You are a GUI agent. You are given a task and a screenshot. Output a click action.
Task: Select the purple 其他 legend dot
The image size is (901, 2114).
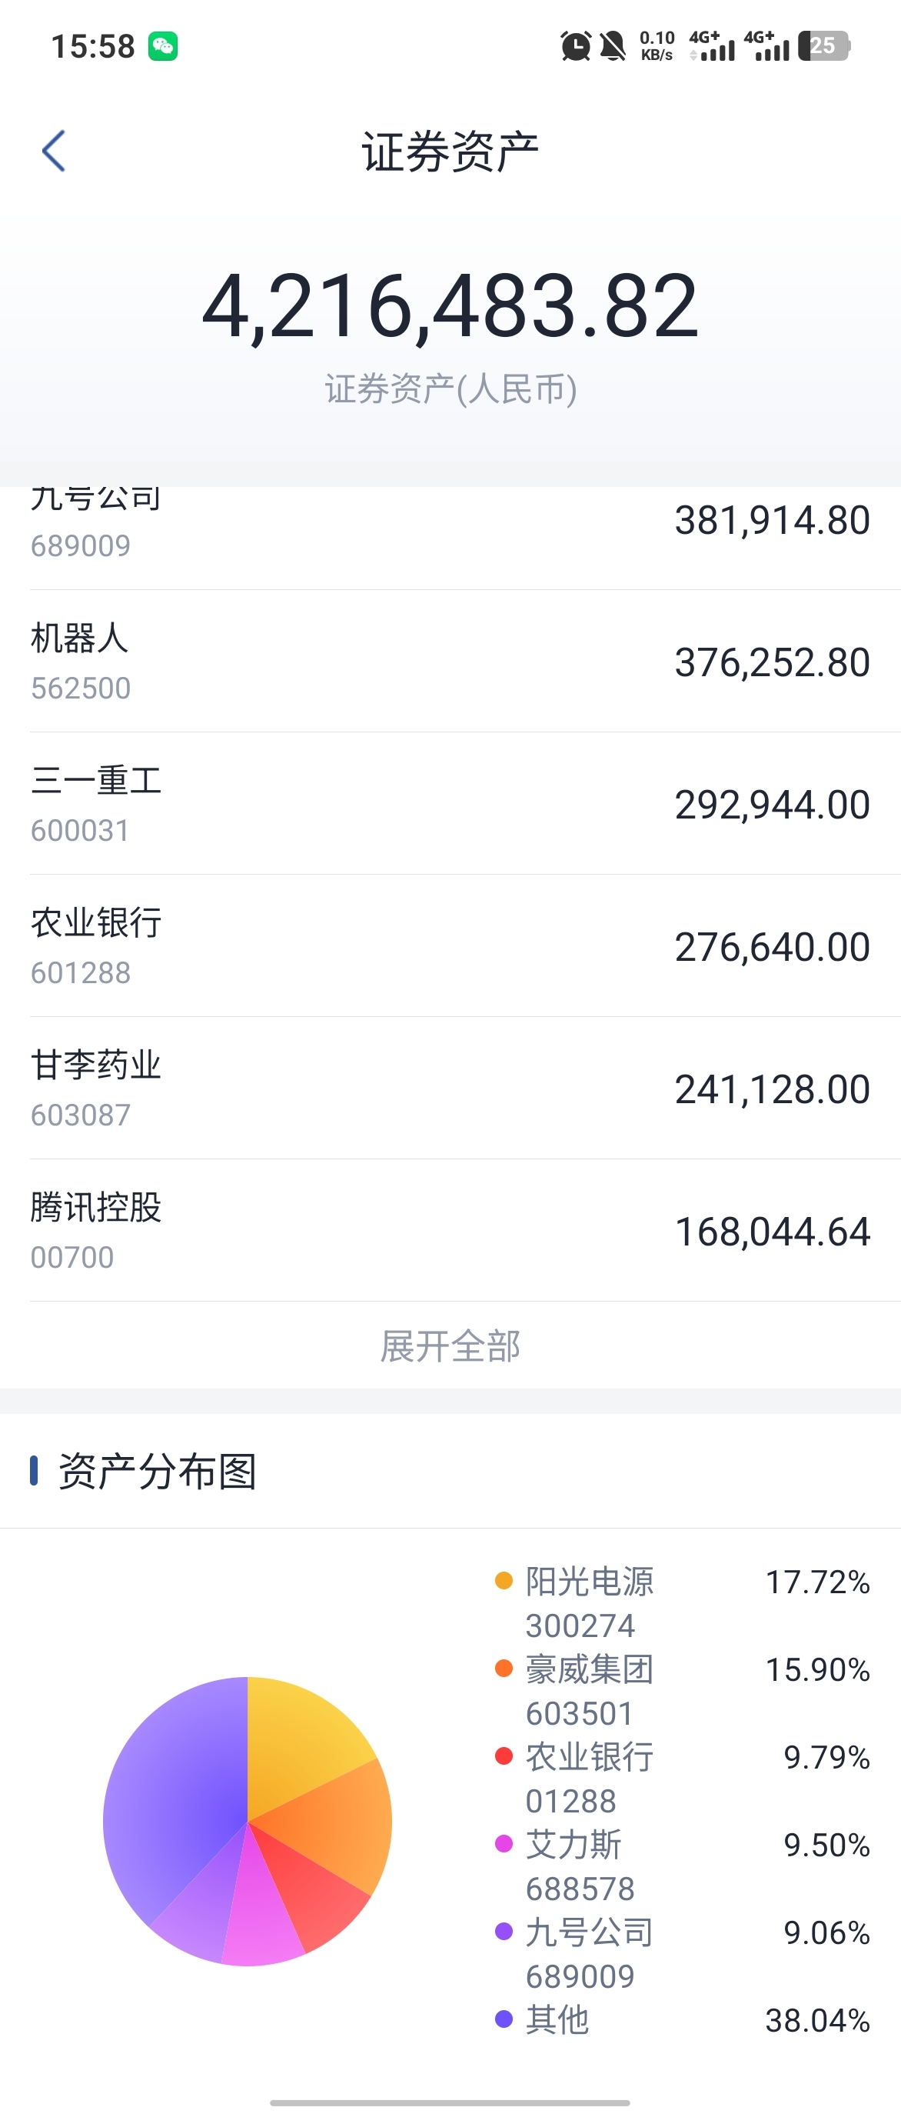[x=504, y=2018]
